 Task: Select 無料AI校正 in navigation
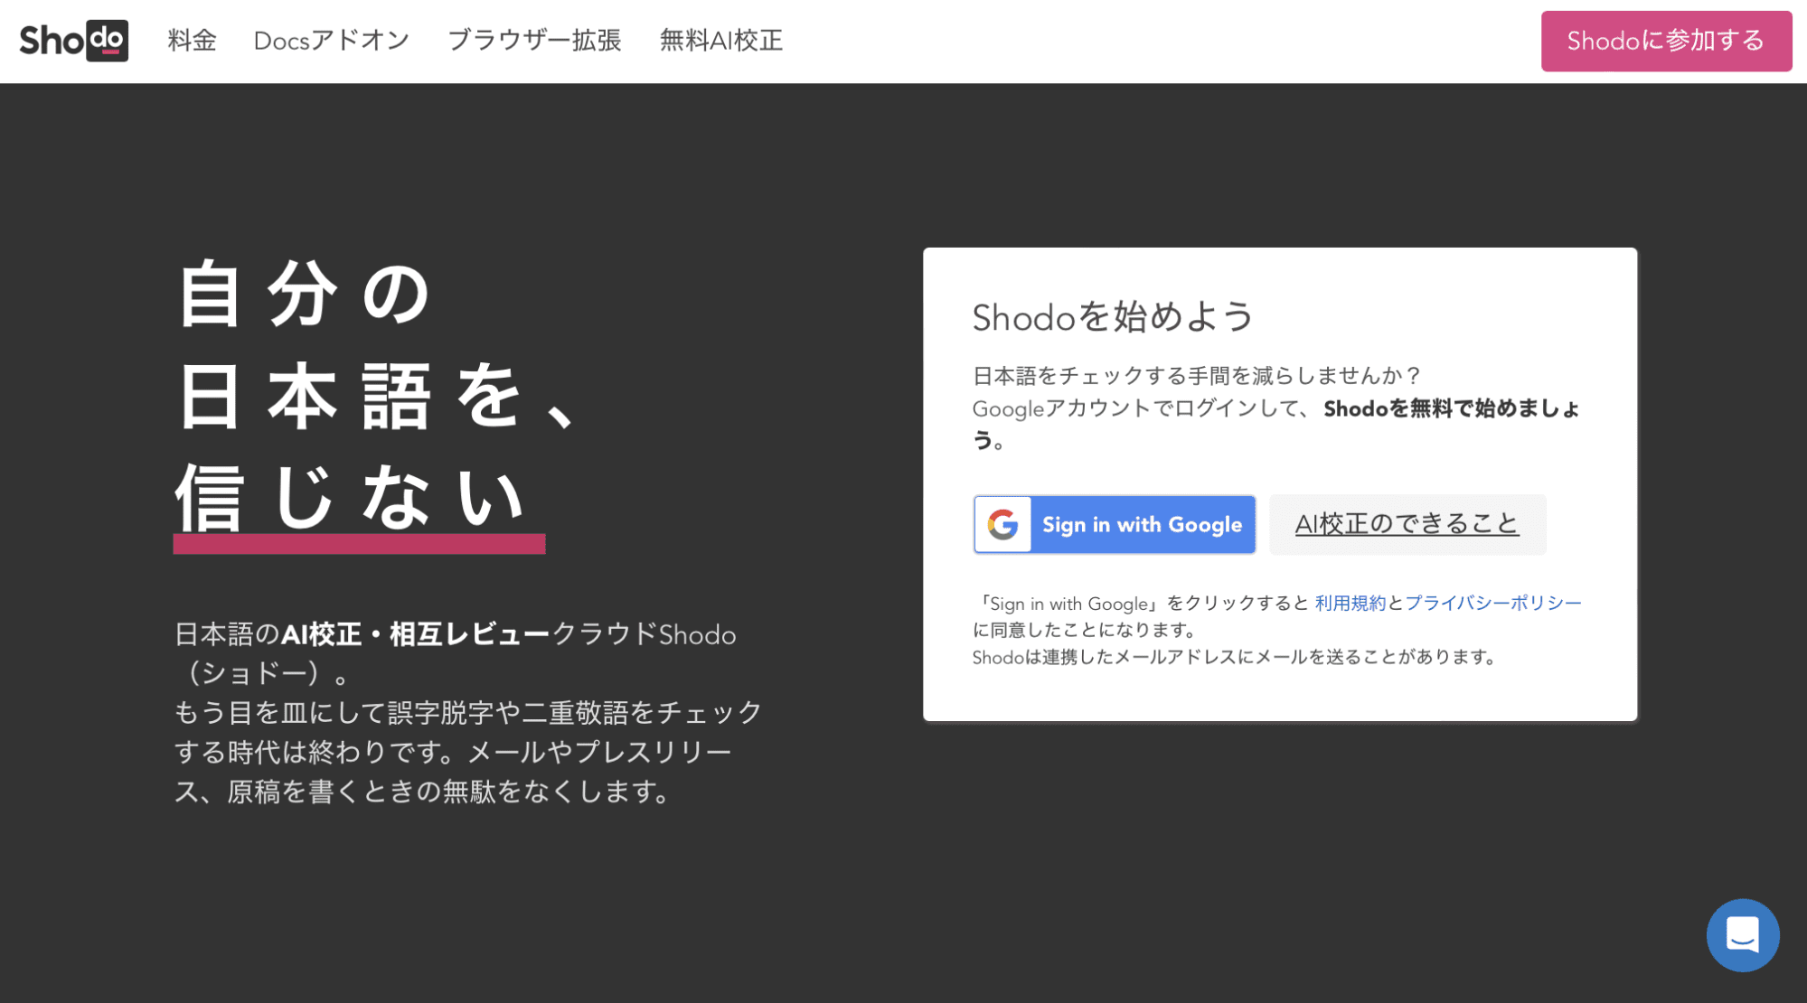721,41
